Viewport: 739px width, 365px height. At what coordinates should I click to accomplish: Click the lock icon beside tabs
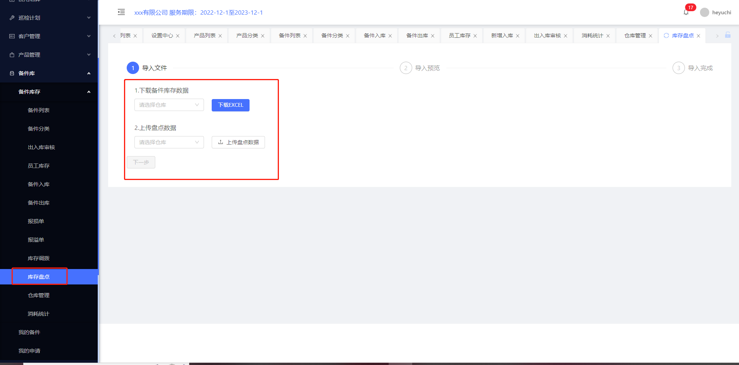[x=728, y=35]
